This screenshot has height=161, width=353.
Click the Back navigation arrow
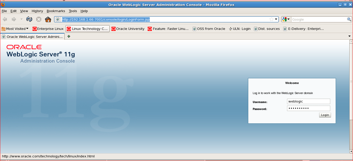click(5, 19)
